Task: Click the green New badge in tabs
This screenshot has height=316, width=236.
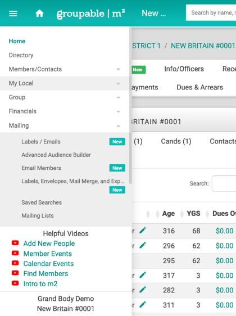Action: pyautogui.click(x=139, y=70)
